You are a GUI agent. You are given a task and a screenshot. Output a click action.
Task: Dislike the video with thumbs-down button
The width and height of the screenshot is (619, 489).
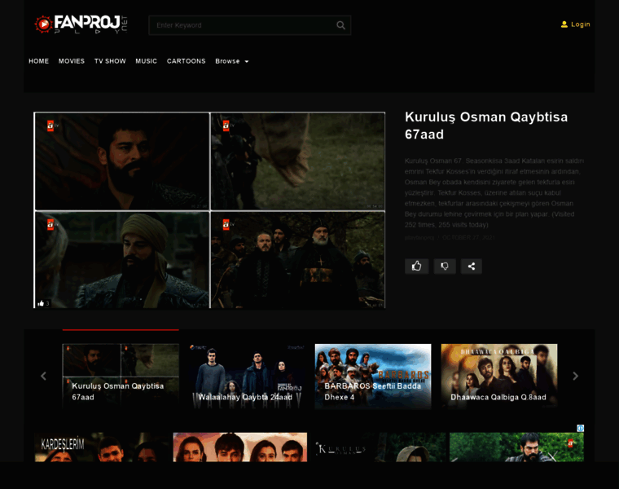[x=445, y=267]
